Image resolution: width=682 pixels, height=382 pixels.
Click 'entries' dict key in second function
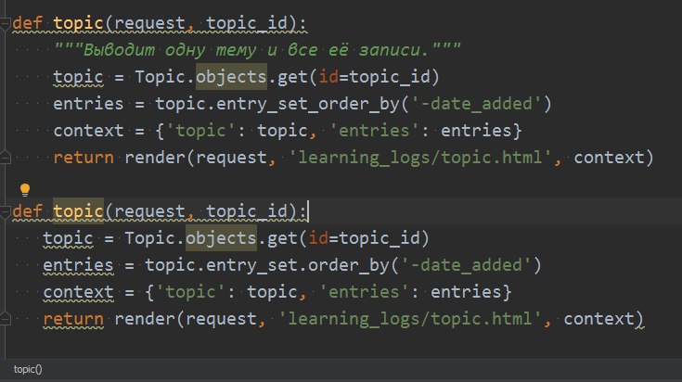tap(364, 292)
